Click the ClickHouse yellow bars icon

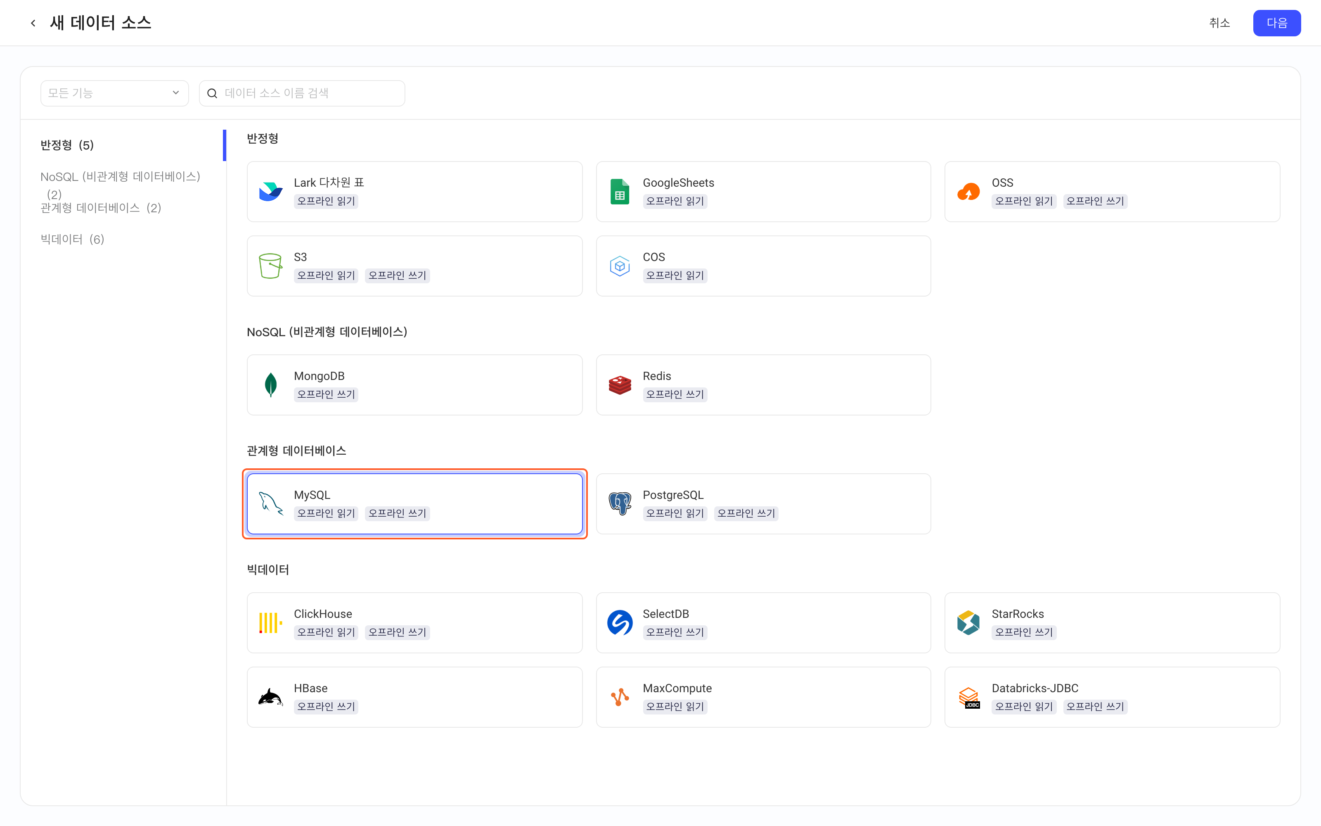(270, 623)
